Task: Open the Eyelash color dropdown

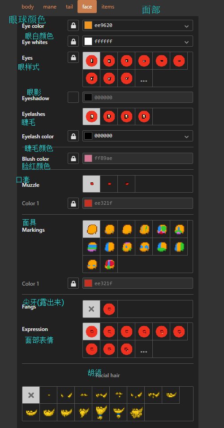Action: point(186,136)
